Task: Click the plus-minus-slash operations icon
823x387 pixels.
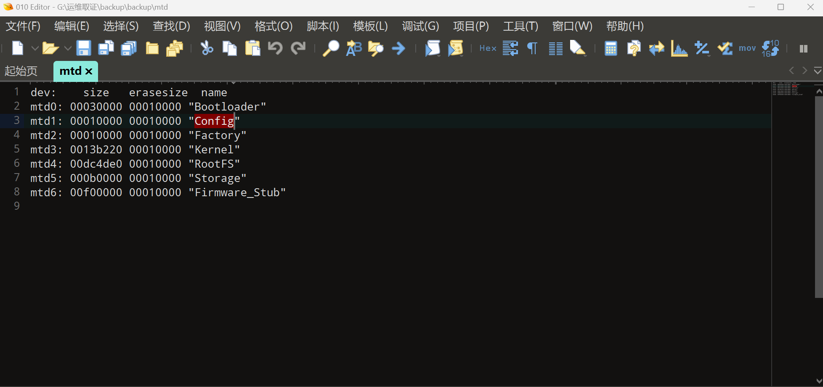Action: 702,48
